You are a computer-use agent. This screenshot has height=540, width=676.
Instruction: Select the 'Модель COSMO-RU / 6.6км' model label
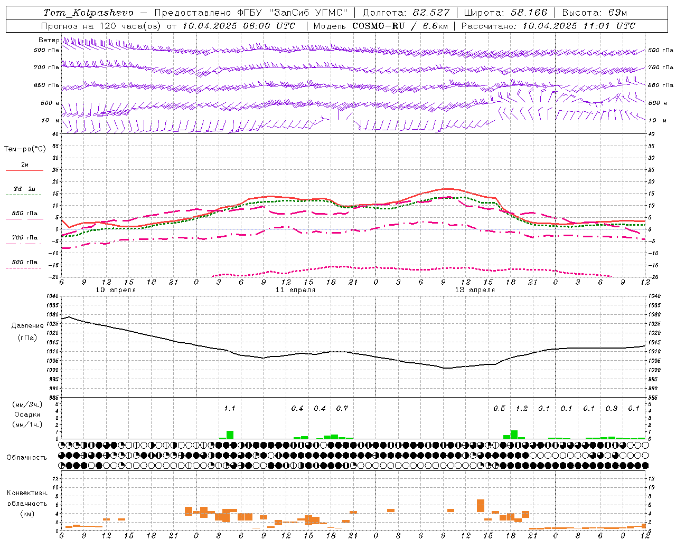(381, 26)
